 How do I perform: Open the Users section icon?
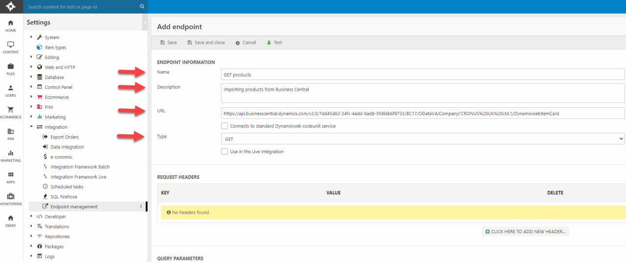coord(11,90)
